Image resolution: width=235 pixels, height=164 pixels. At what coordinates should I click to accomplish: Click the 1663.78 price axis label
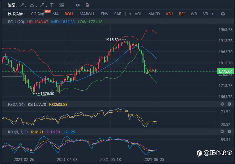[x=225, y=97]
